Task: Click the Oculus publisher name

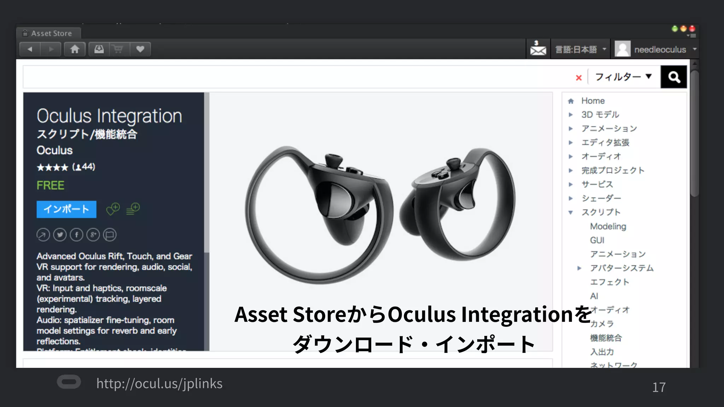Action: coord(54,150)
